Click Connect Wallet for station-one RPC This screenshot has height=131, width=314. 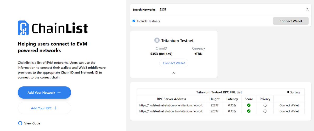click(x=289, y=105)
